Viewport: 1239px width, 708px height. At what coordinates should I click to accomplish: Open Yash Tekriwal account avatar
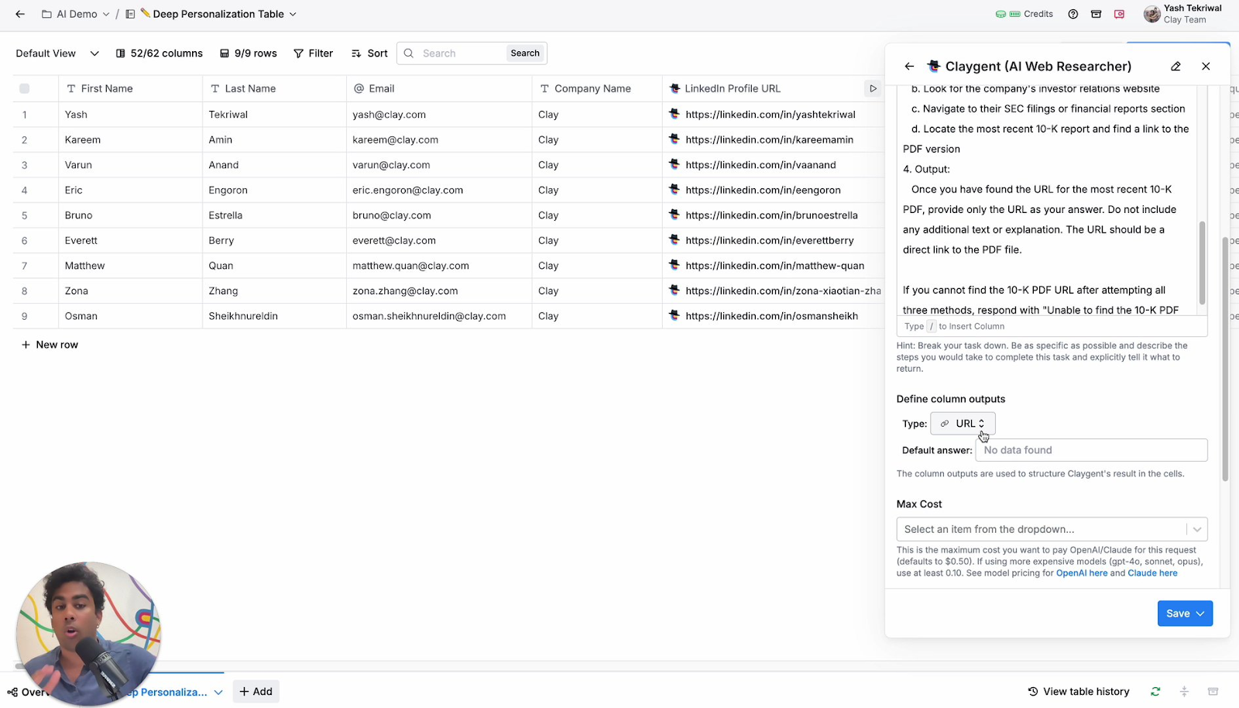point(1152,14)
